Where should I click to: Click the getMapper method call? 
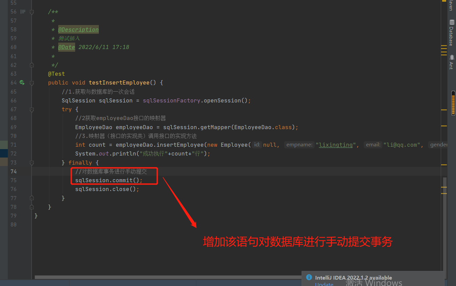(216, 127)
